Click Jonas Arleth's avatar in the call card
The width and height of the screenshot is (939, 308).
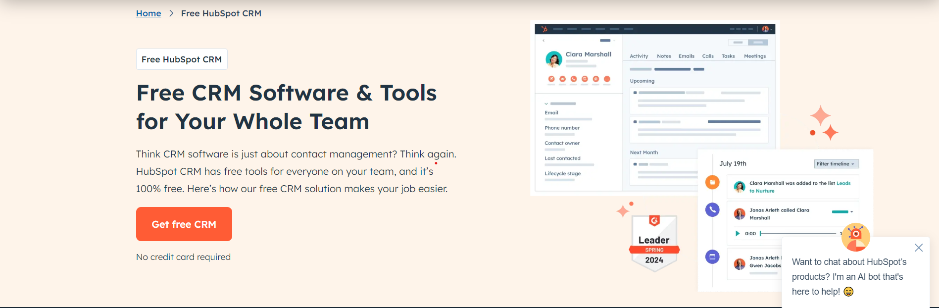coord(740,214)
